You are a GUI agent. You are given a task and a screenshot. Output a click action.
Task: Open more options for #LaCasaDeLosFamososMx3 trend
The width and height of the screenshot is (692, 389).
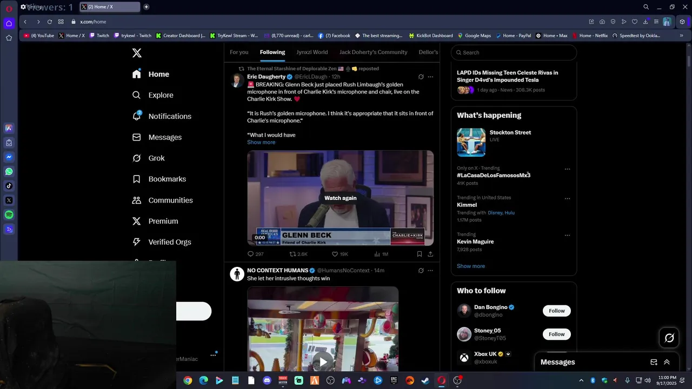pyautogui.click(x=567, y=169)
